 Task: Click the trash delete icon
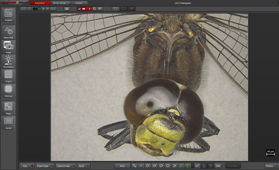click(211, 166)
